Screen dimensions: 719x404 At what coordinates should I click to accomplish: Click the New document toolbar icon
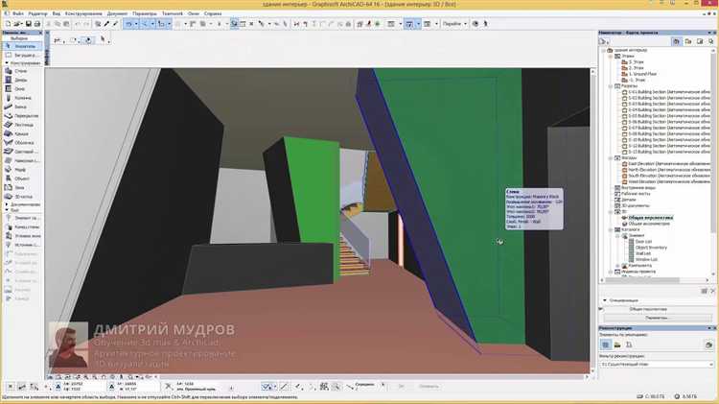8,24
